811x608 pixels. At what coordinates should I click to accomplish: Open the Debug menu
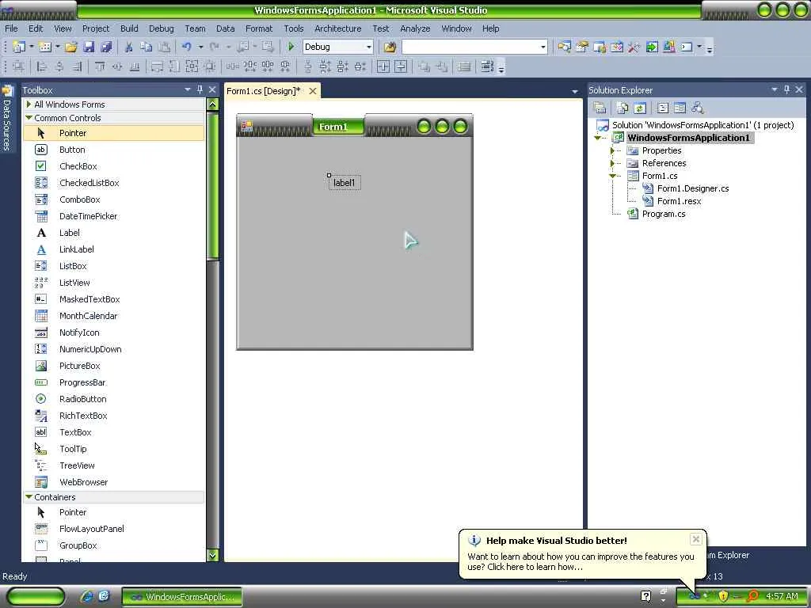(162, 28)
